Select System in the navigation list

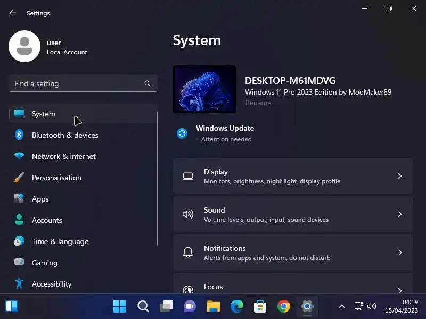[x=83, y=114]
